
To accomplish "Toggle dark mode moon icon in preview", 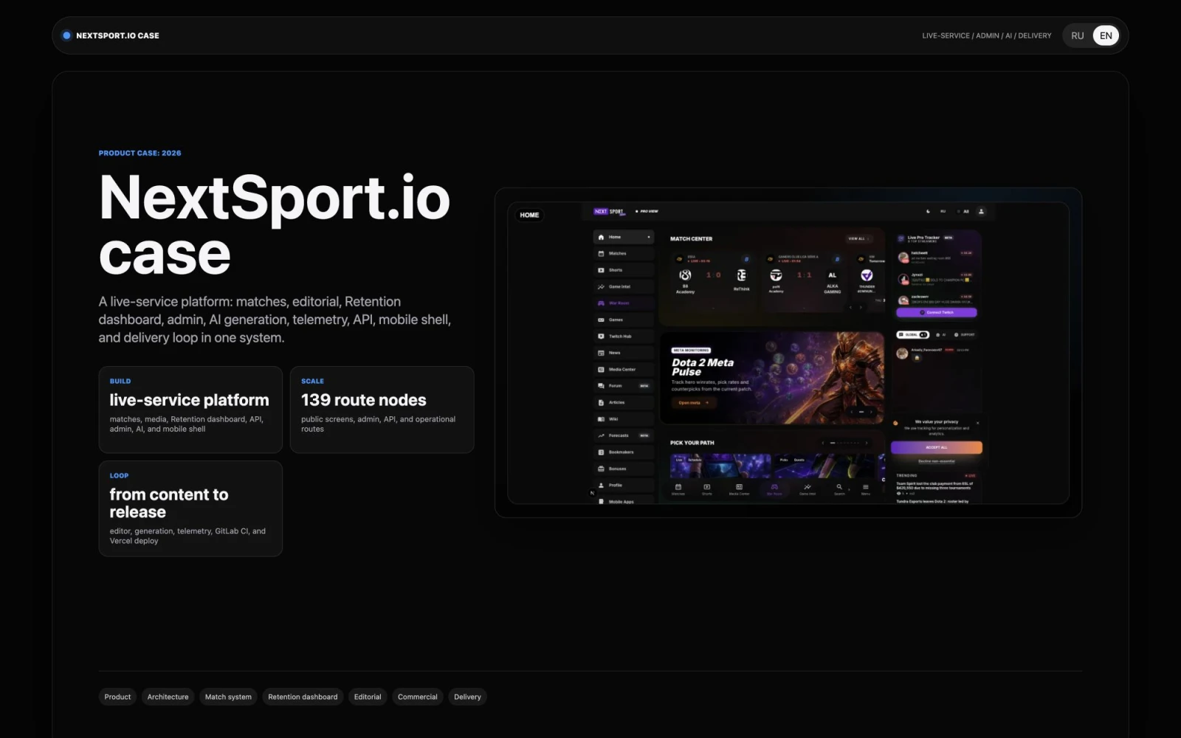I will [929, 211].
